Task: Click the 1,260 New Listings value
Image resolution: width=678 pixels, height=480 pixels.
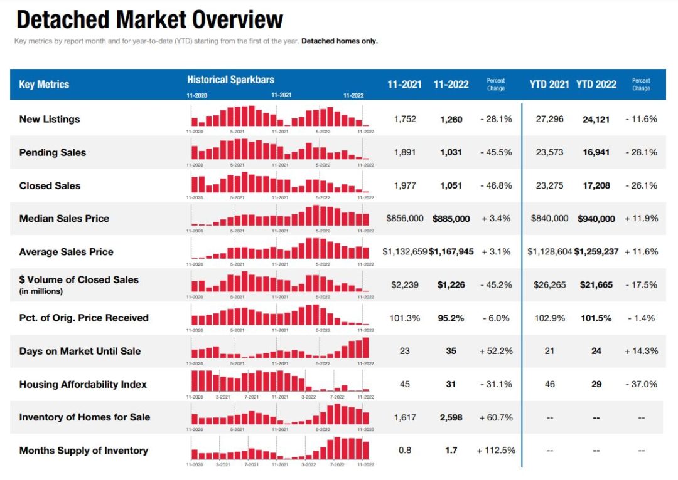Action: [x=451, y=120]
